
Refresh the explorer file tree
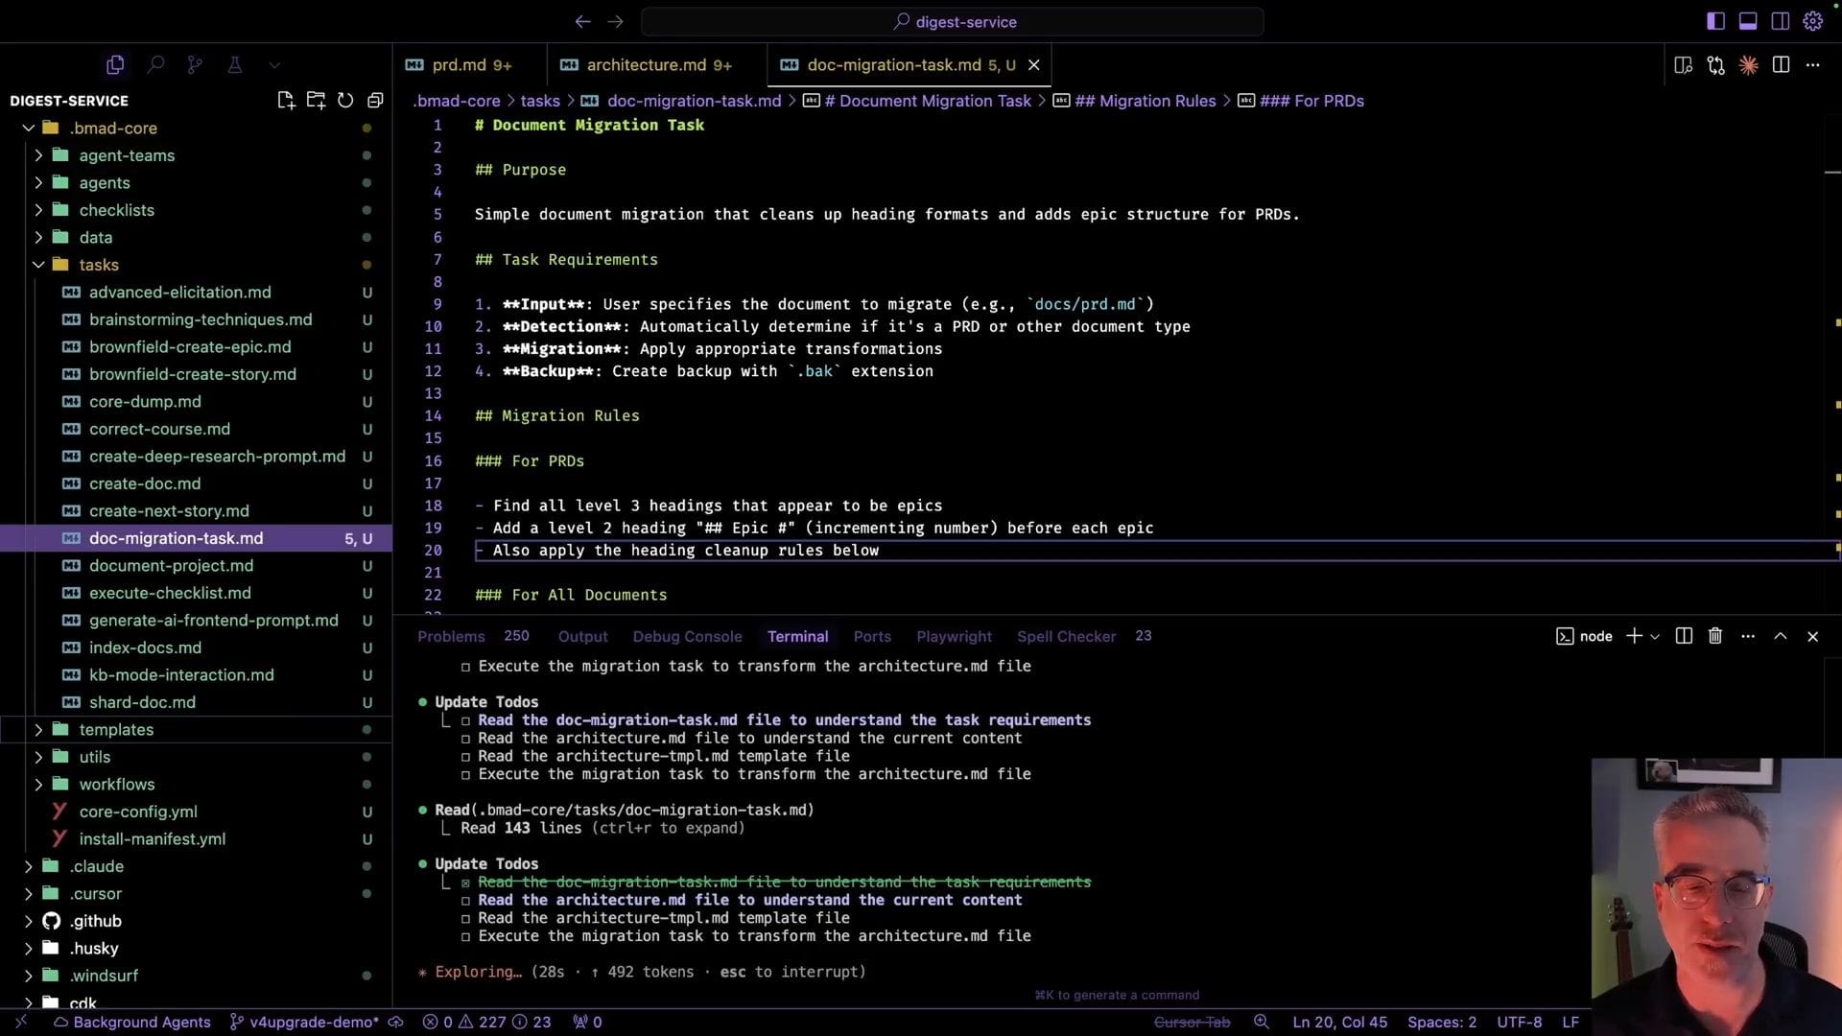(345, 101)
